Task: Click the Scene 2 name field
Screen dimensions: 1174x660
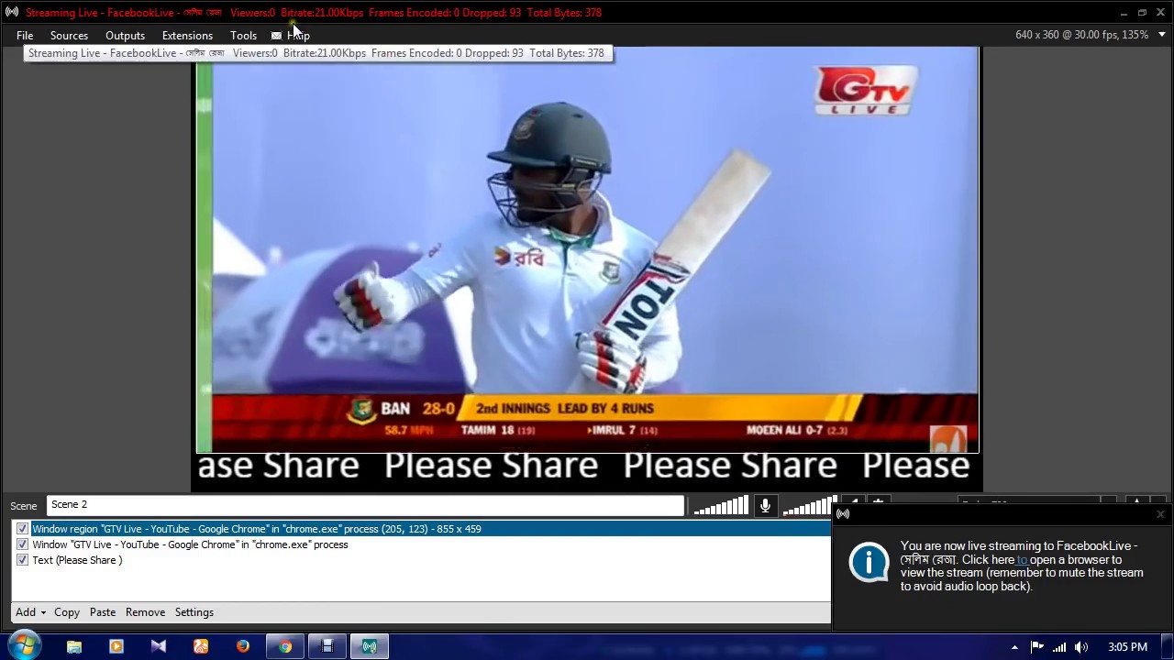Action: click(365, 505)
